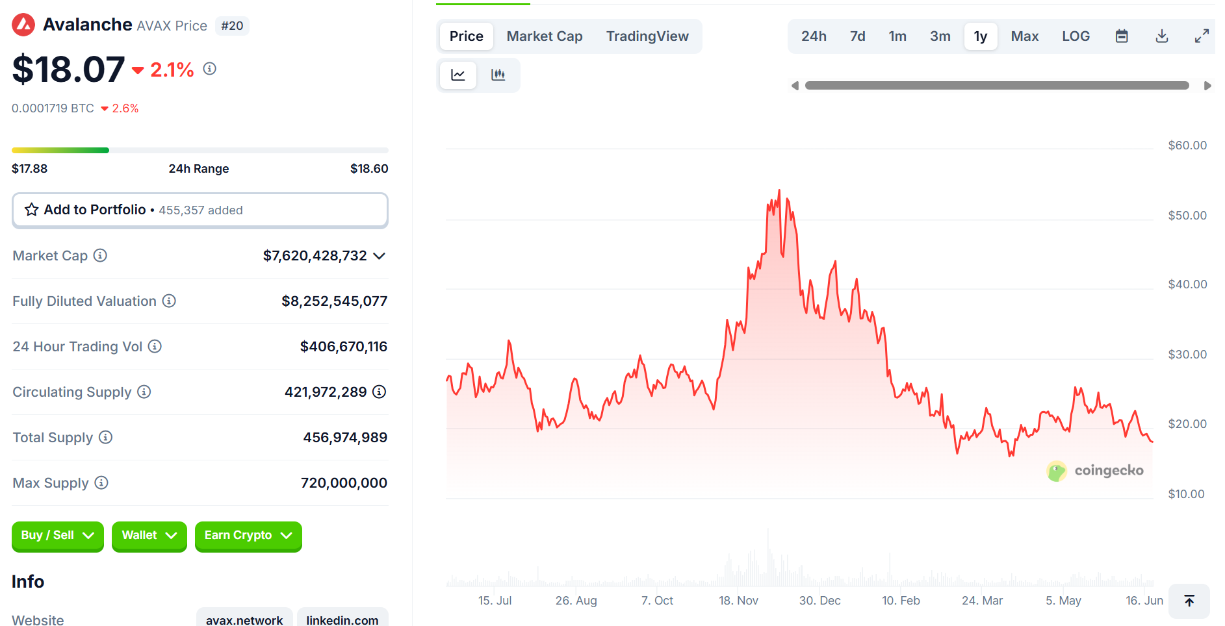Download chart data icon
The image size is (1225, 626).
pos(1162,36)
